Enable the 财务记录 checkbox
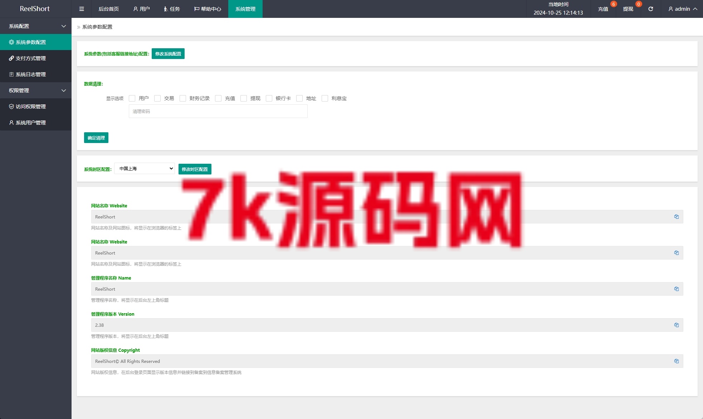Image resolution: width=703 pixels, height=419 pixels. point(183,98)
